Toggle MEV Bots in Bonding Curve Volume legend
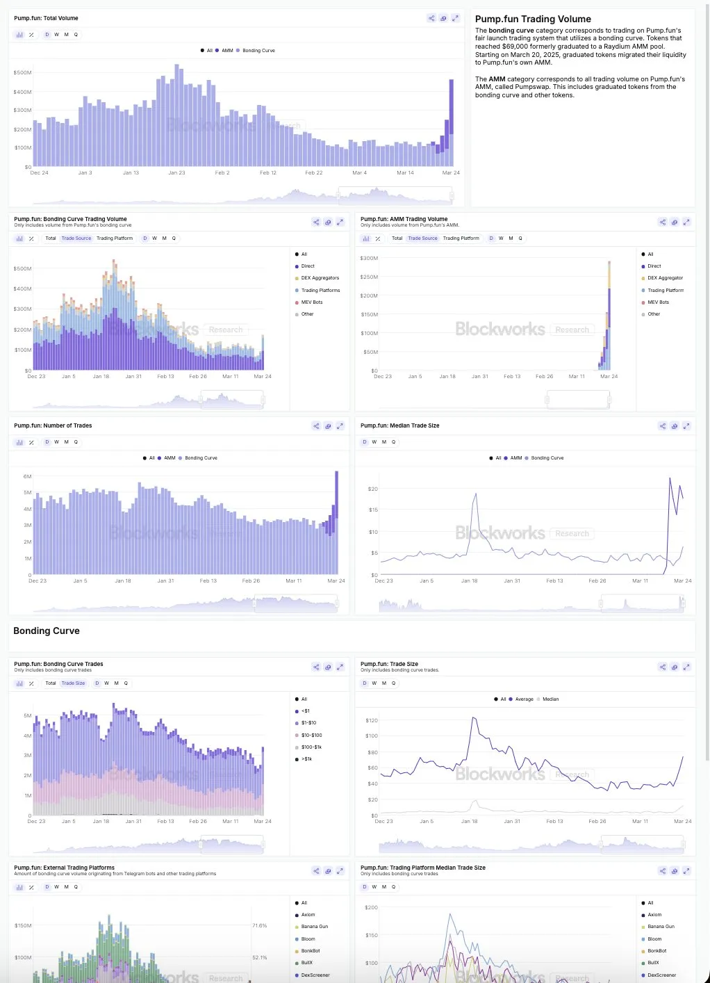 coord(309,302)
